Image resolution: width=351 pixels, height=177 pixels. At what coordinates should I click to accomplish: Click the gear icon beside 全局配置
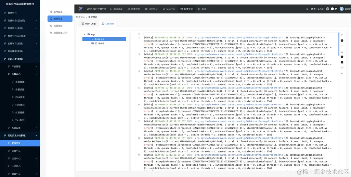click(51, 12)
